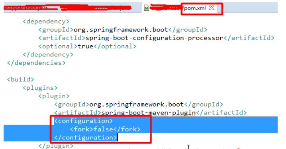286x149 pixels.
Task: Click the spring-boot-configuration-processor artifactId line
Action: (x=156, y=38)
